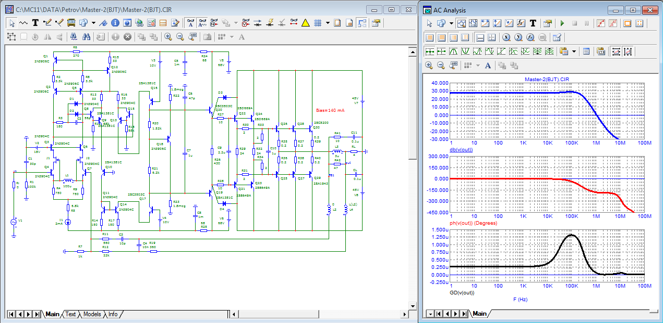Select the Info tab
The image size is (663, 323).
112,314
